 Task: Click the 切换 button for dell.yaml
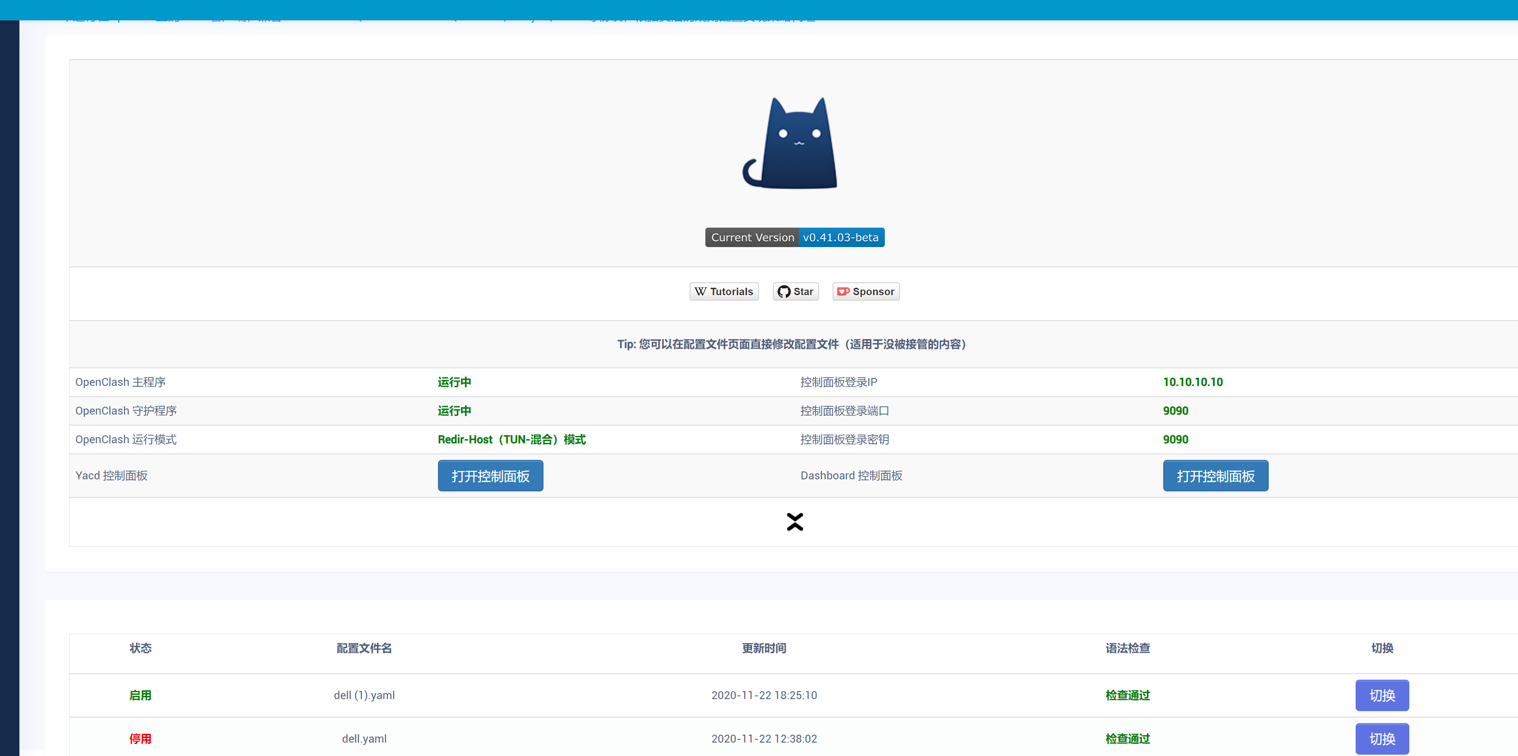(x=1382, y=739)
